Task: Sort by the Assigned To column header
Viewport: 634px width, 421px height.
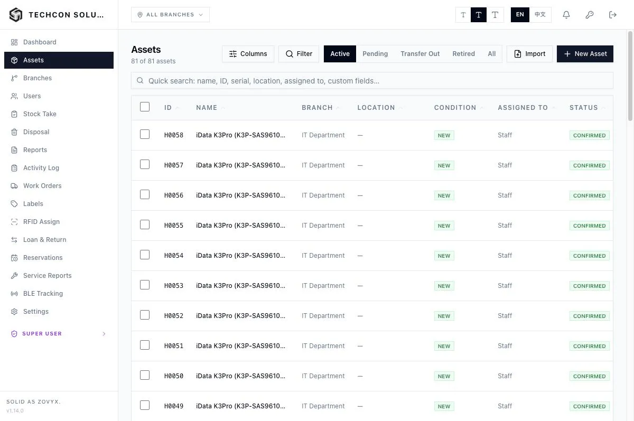Action: [526, 108]
